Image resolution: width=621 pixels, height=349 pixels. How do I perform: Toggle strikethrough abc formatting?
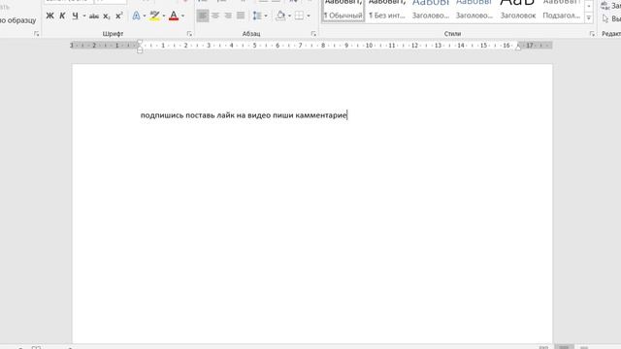[x=94, y=16]
